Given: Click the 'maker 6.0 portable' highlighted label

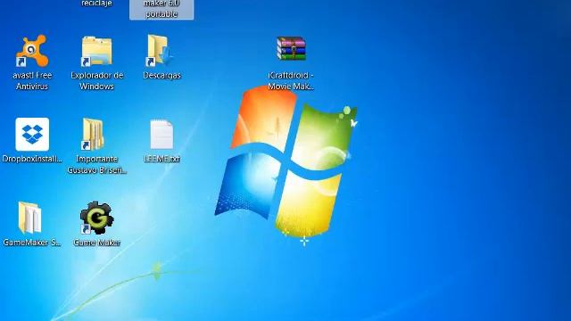Looking at the screenshot, I should (x=161, y=9).
